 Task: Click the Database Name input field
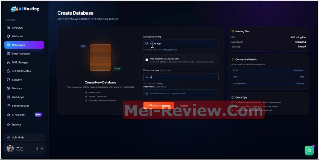click(181, 43)
